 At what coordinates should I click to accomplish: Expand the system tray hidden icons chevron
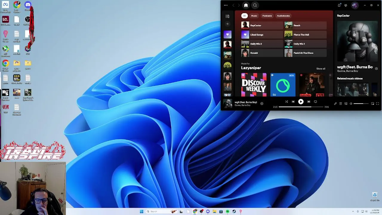click(353, 211)
